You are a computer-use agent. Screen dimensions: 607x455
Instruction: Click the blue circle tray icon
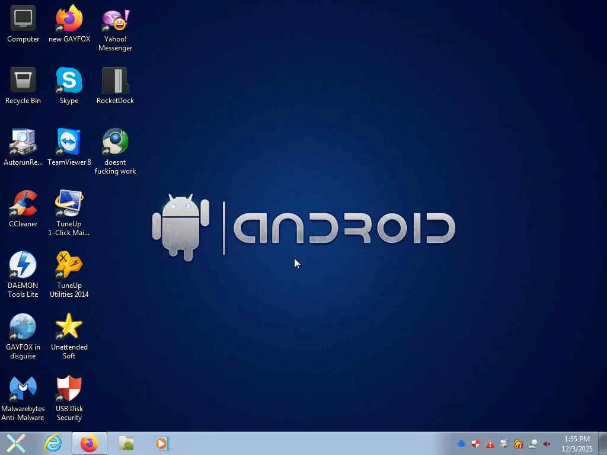point(461,444)
